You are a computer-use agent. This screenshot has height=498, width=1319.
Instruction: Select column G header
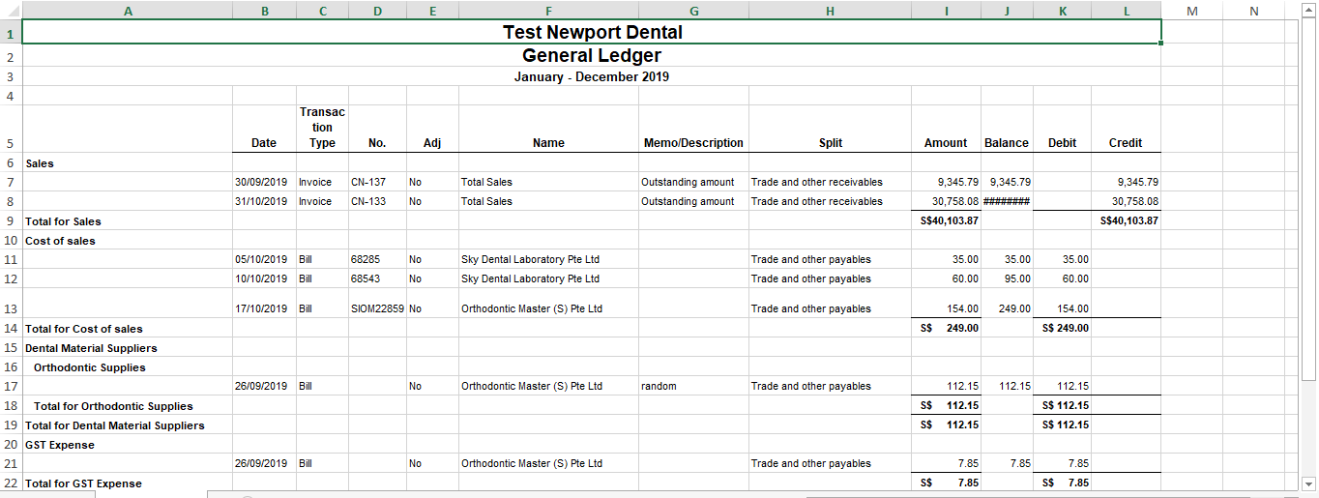click(693, 11)
